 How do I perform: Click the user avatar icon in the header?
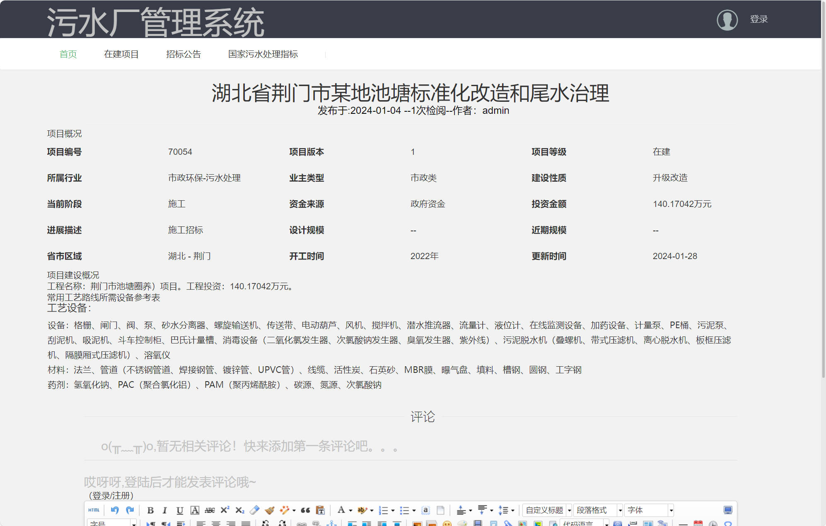(x=728, y=19)
